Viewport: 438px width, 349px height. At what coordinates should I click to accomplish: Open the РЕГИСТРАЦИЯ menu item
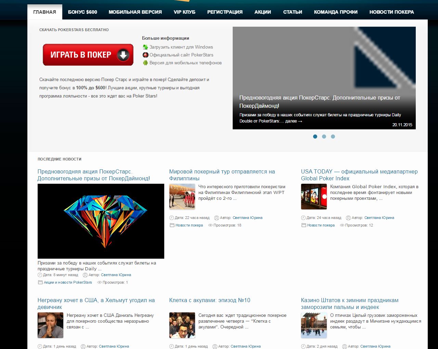pos(225,12)
